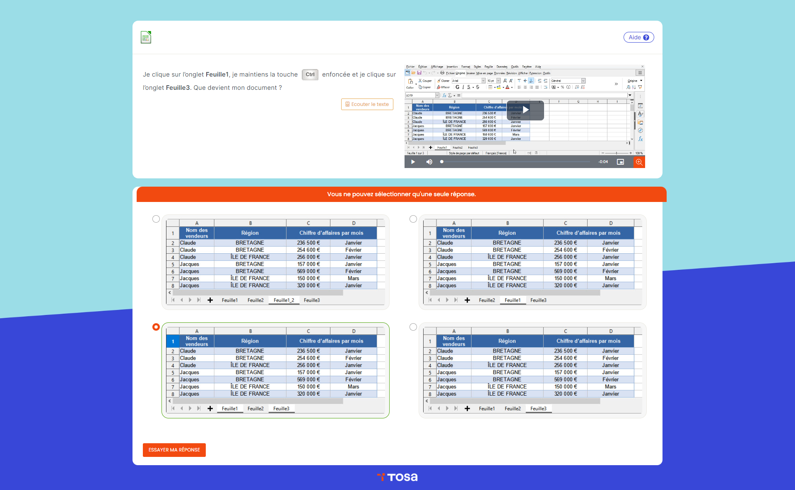This screenshot has width=795, height=490.
Task: Click the fx functions icon in video sidebar
Action: coord(640,139)
